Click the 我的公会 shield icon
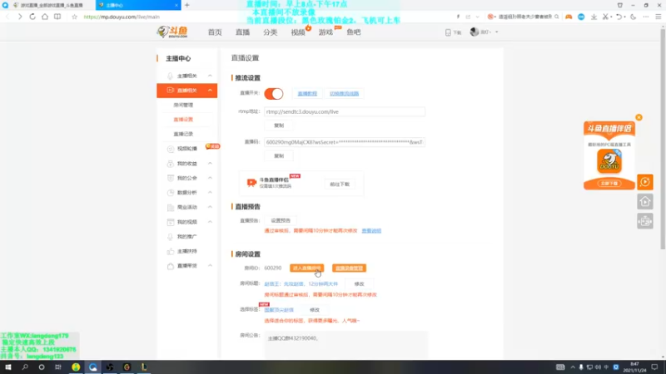 coord(171,178)
